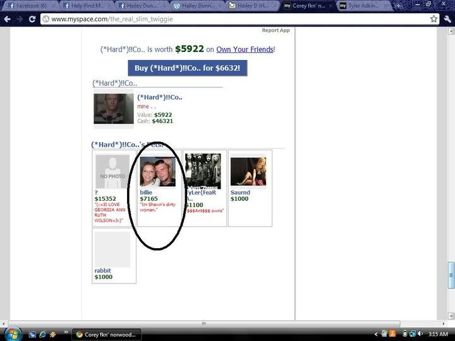Click the vertical scrollbar up arrow

tap(451, 30)
